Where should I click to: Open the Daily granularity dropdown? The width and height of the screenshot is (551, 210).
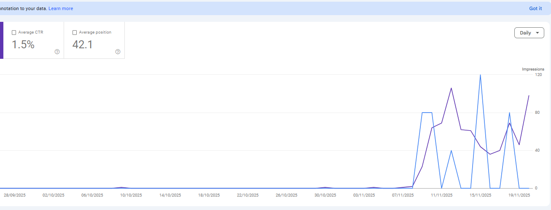pyautogui.click(x=529, y=33)
